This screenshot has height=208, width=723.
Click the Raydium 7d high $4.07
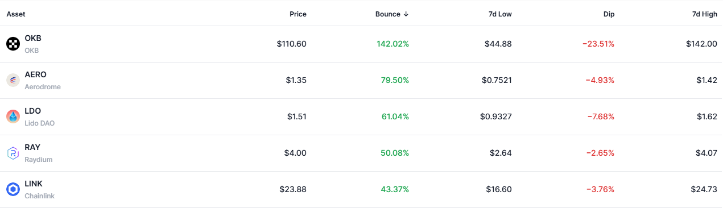[x=707, y=153]
